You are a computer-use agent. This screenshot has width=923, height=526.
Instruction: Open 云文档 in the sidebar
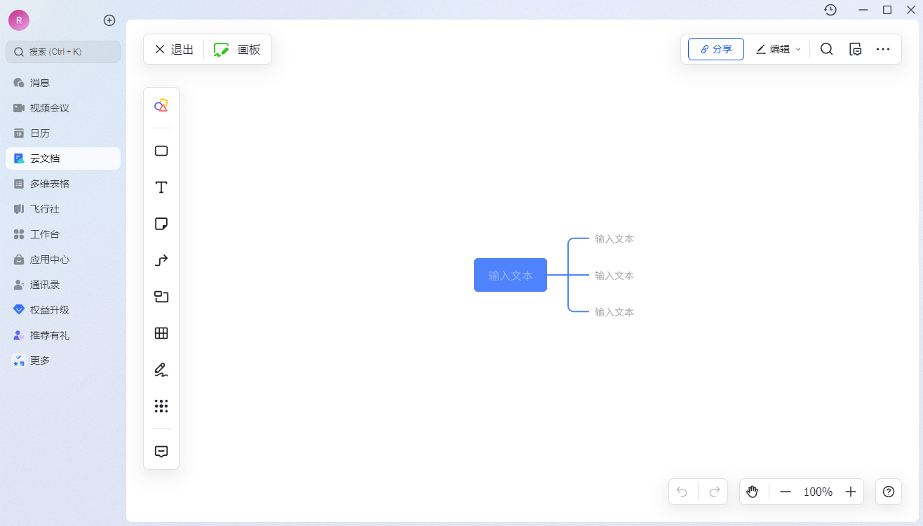tap(63, 159)
